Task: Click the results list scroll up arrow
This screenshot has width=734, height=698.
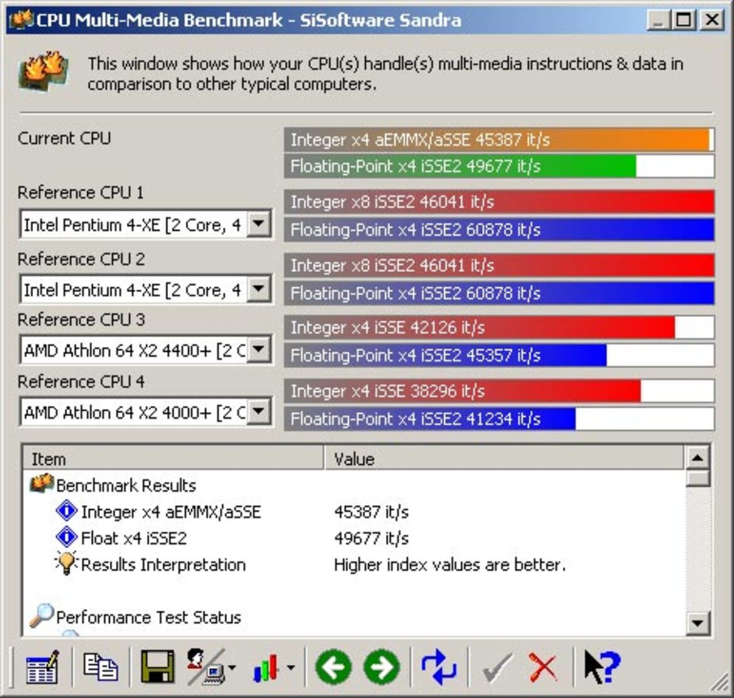Action: click(698, 458)
